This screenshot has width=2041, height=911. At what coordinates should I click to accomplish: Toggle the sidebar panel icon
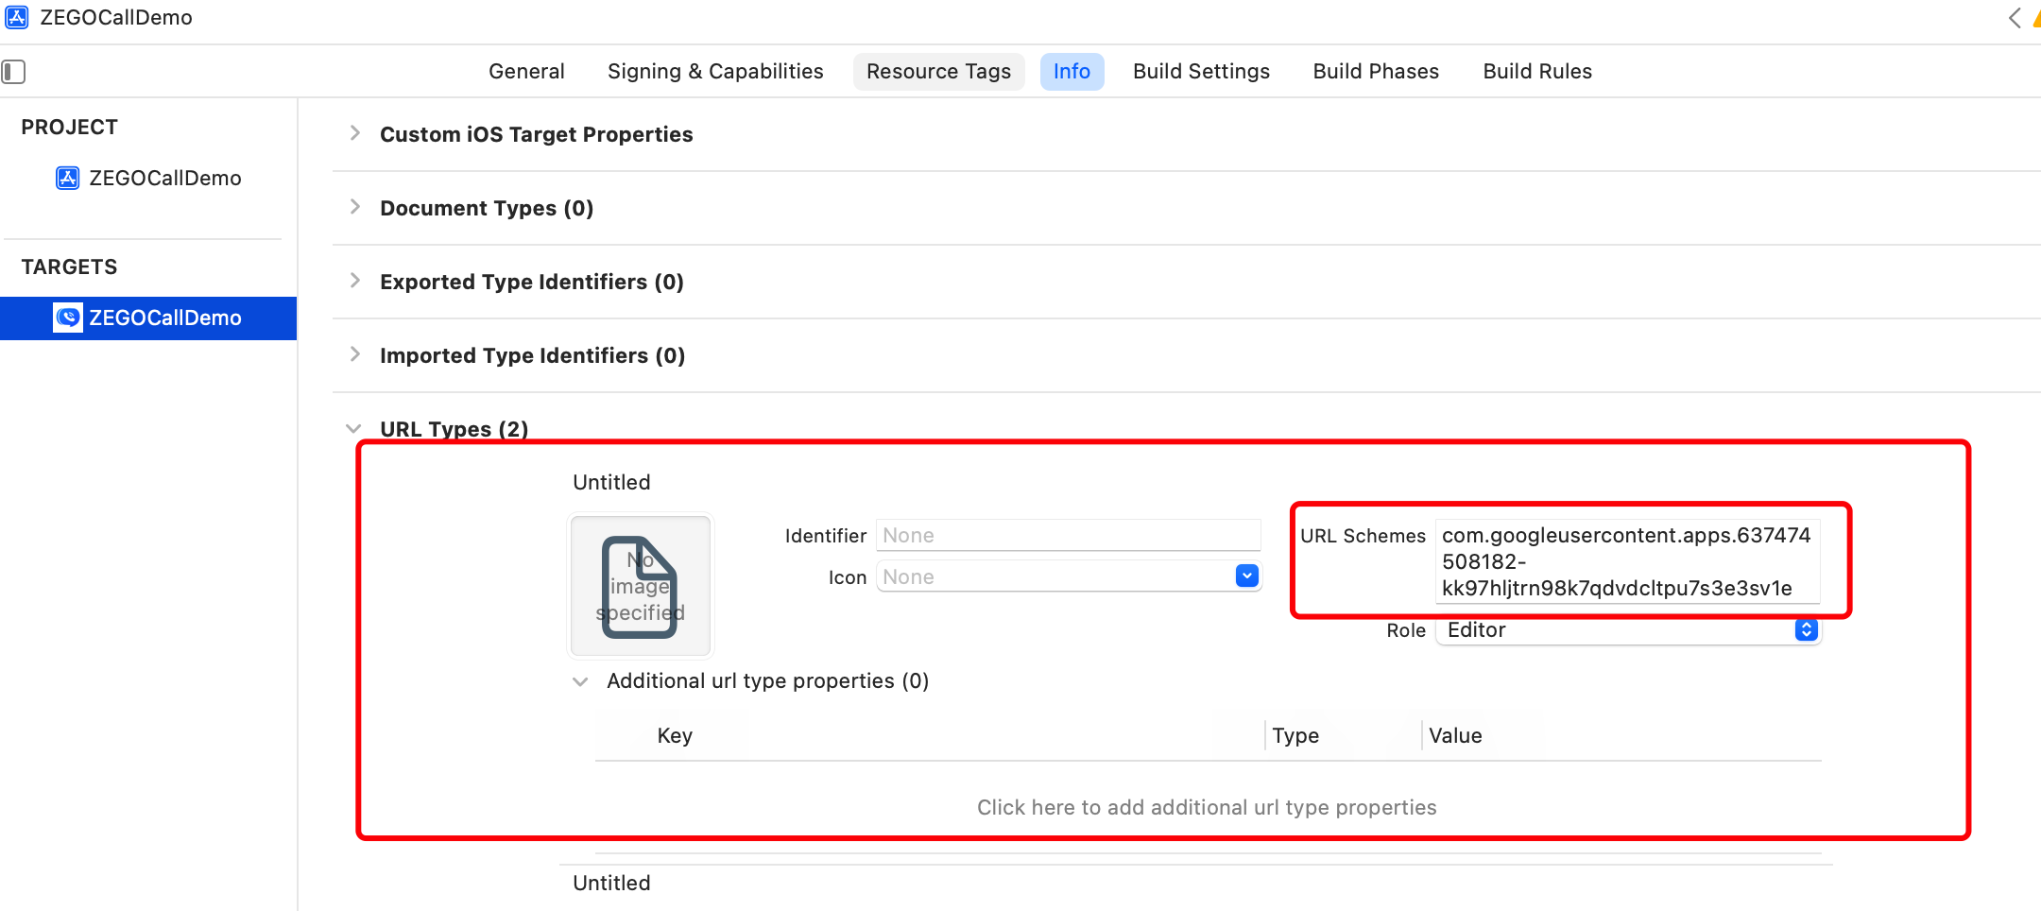click(13, 72)
